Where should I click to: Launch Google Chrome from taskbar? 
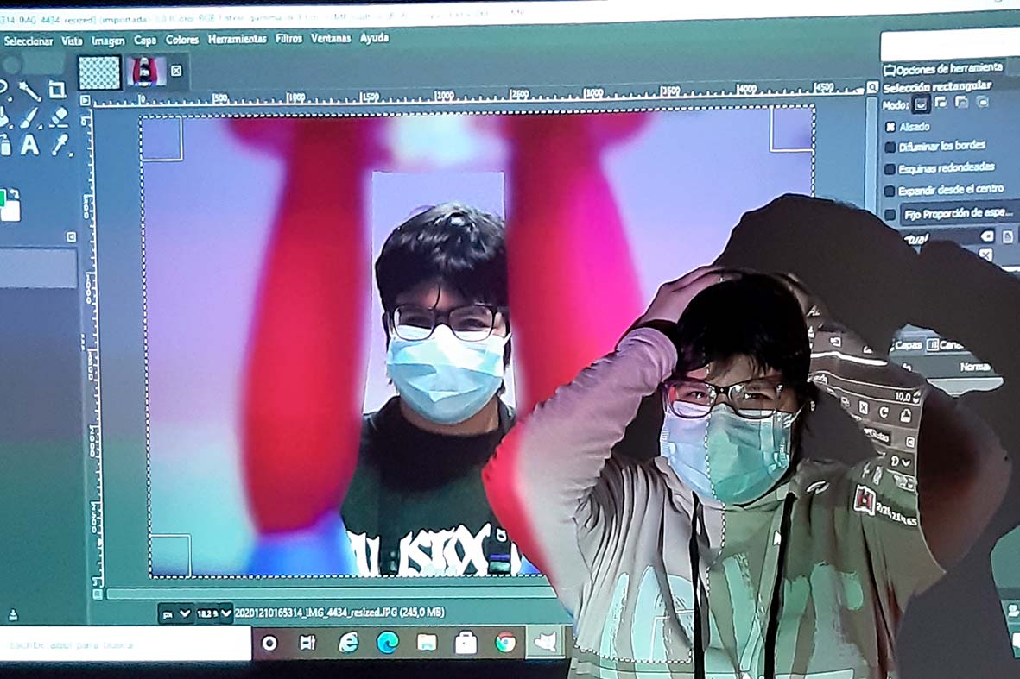pos(504,643)
